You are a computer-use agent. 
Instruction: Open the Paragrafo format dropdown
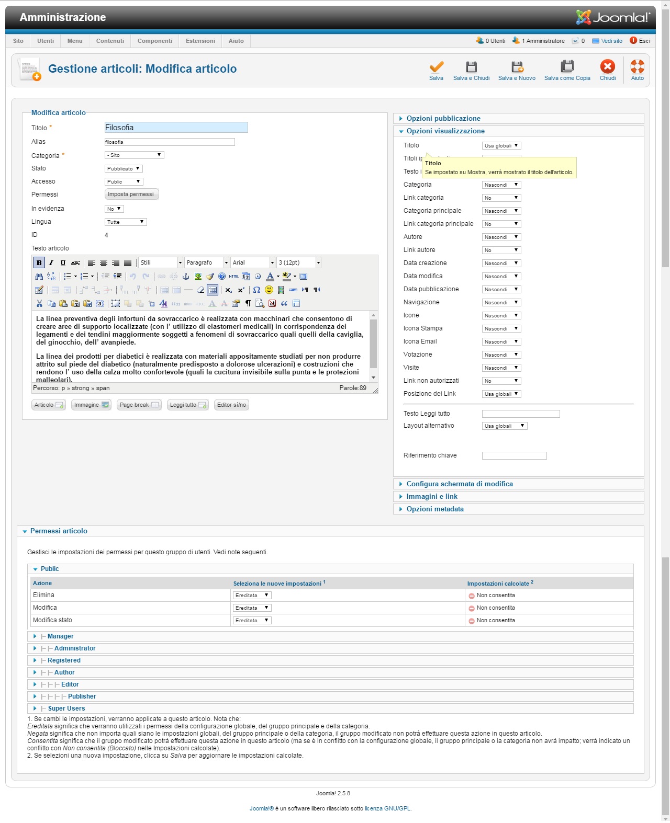(207, 262)
